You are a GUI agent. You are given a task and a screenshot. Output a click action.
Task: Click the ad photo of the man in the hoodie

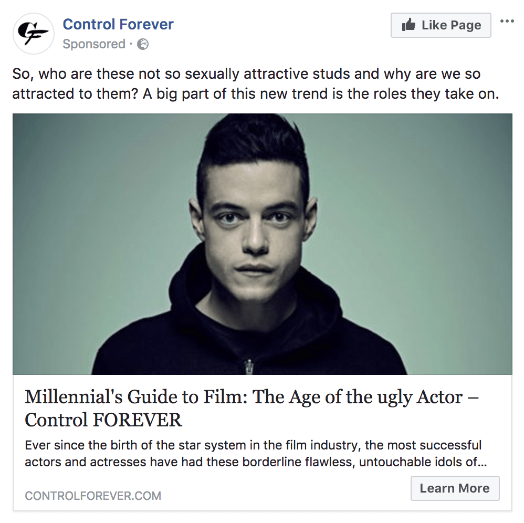pos(262,244)
